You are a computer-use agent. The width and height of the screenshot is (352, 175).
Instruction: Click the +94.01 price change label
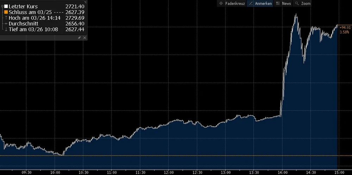(x=345, y=27)
